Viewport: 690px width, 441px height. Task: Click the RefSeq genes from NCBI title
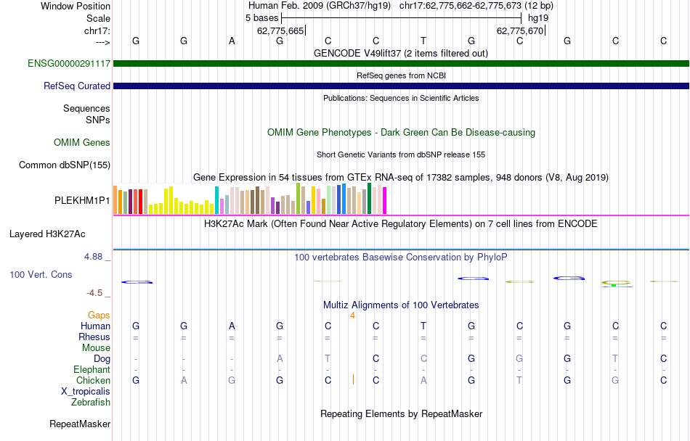(401, 75)
